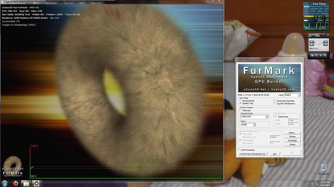Image resolution: width=334 pixels, height=187 pixels.
Task: Click the Max Time (in ms) field
Action: point(275,137)
